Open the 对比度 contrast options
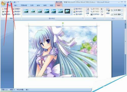Viewport: 127px width, 92px height. click(6, 12)
